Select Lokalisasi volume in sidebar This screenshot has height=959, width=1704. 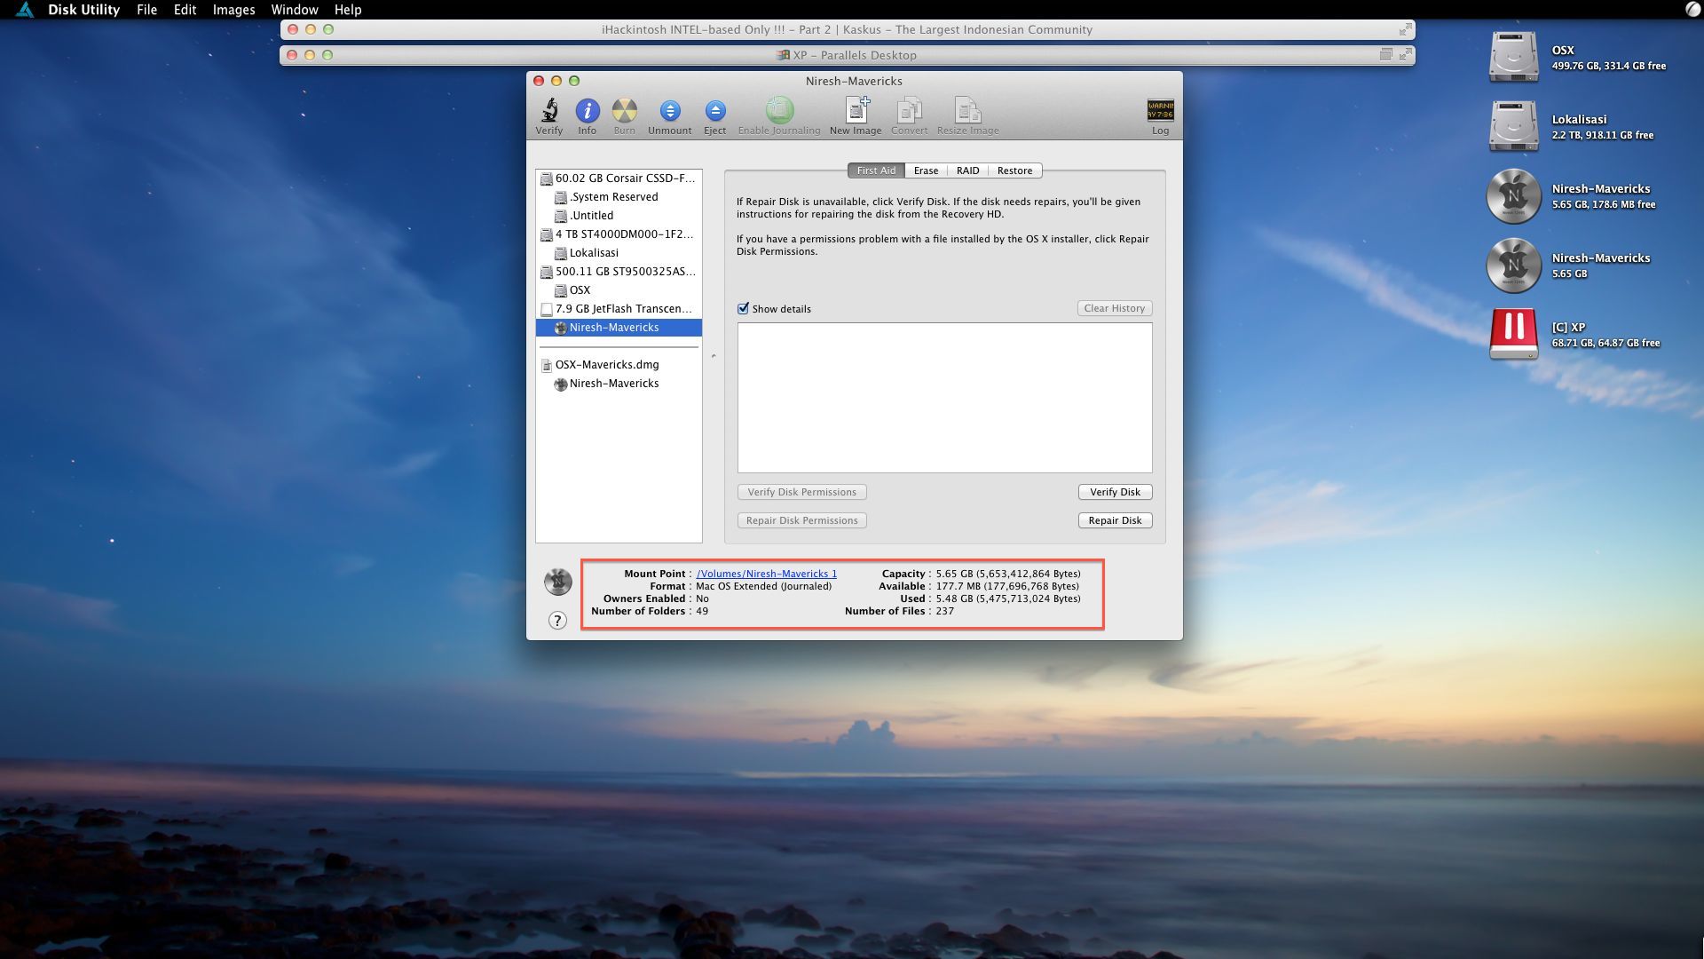point(619,253)
